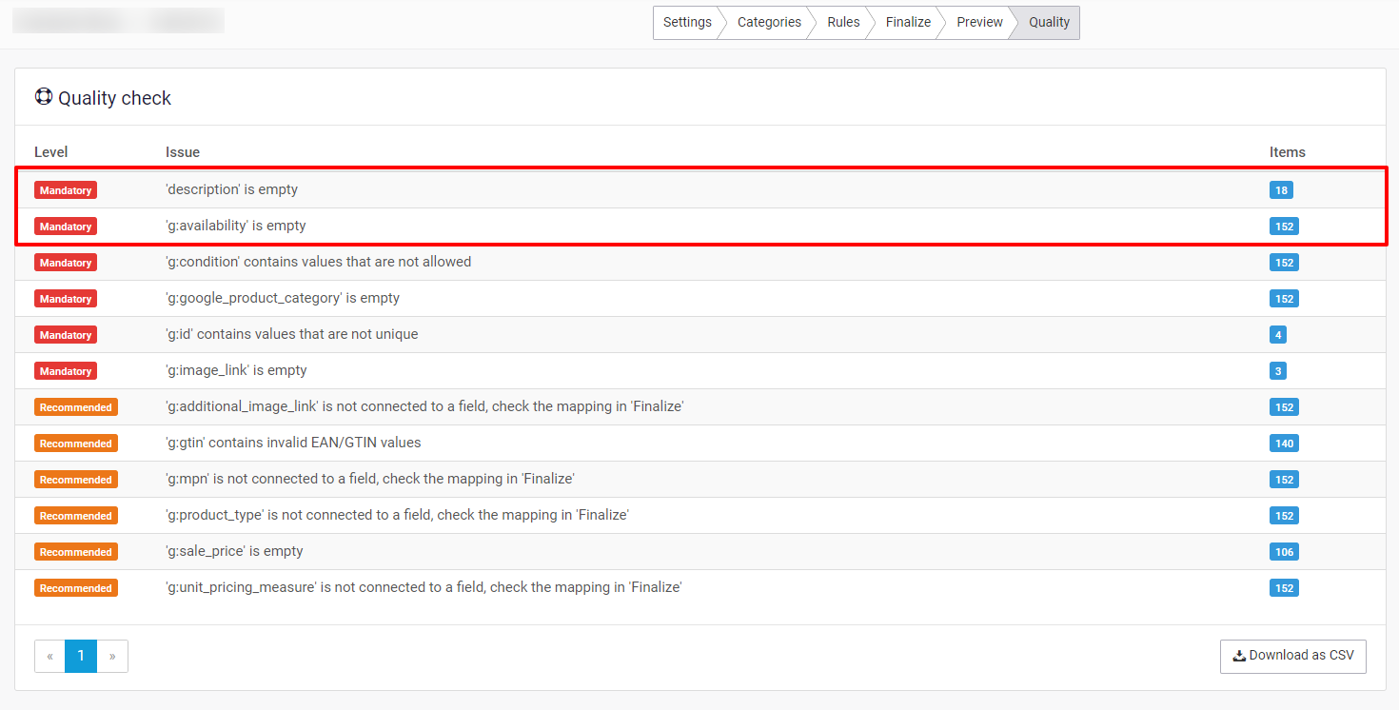Image resolution: width=1399 pixels, height=710 pixels.
Task: Select the g:google_product_category is empty issue
Action: click(282, 299)
